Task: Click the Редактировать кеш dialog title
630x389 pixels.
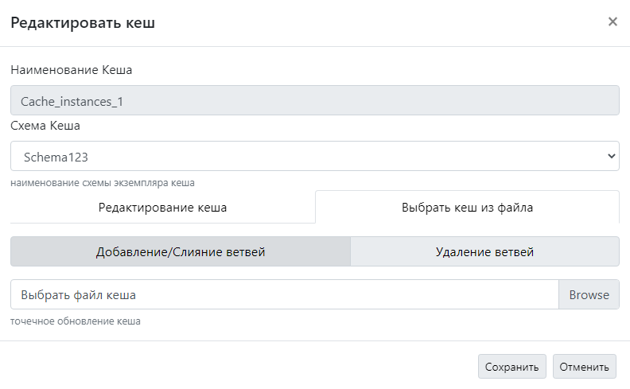Action: (82, 23)
